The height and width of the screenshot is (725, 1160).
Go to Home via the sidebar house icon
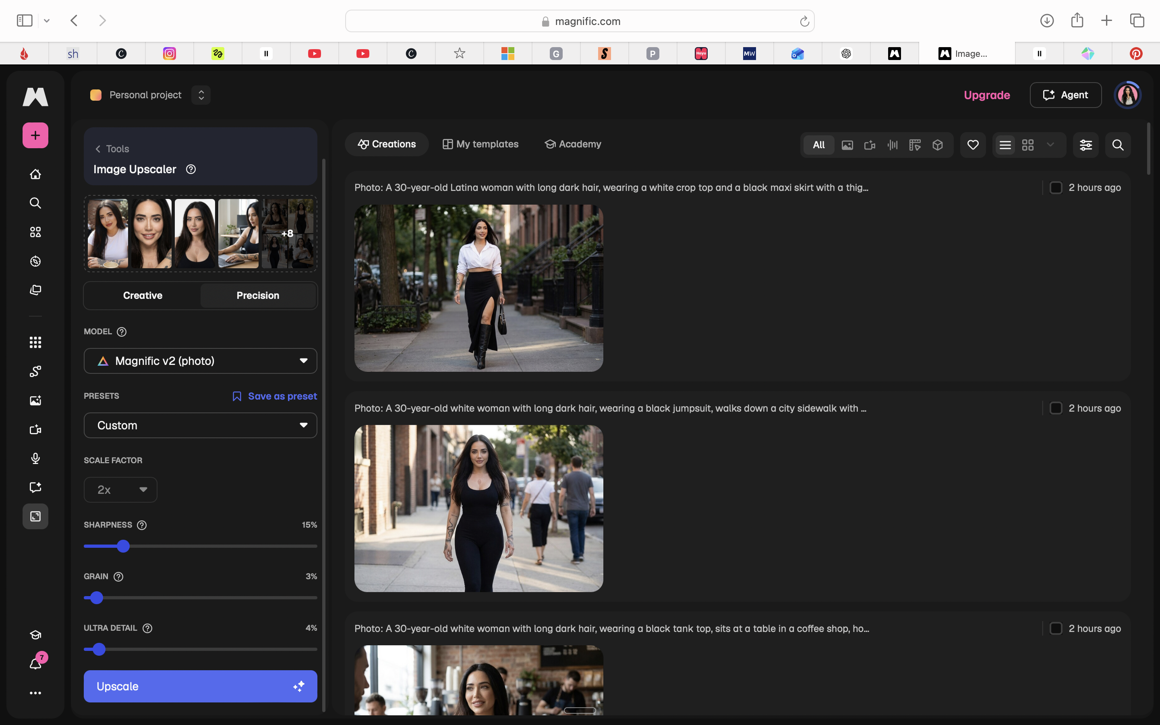coord(35,174)
